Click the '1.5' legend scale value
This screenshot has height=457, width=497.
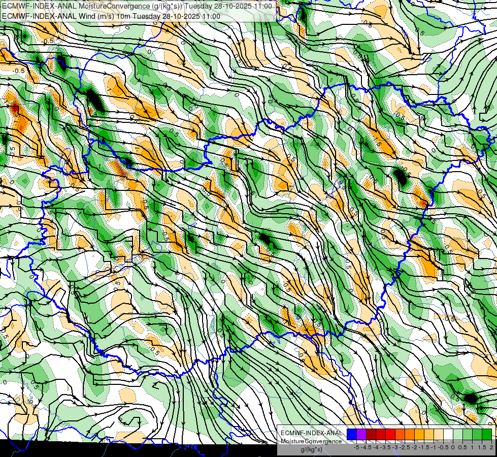coord(482,447)
